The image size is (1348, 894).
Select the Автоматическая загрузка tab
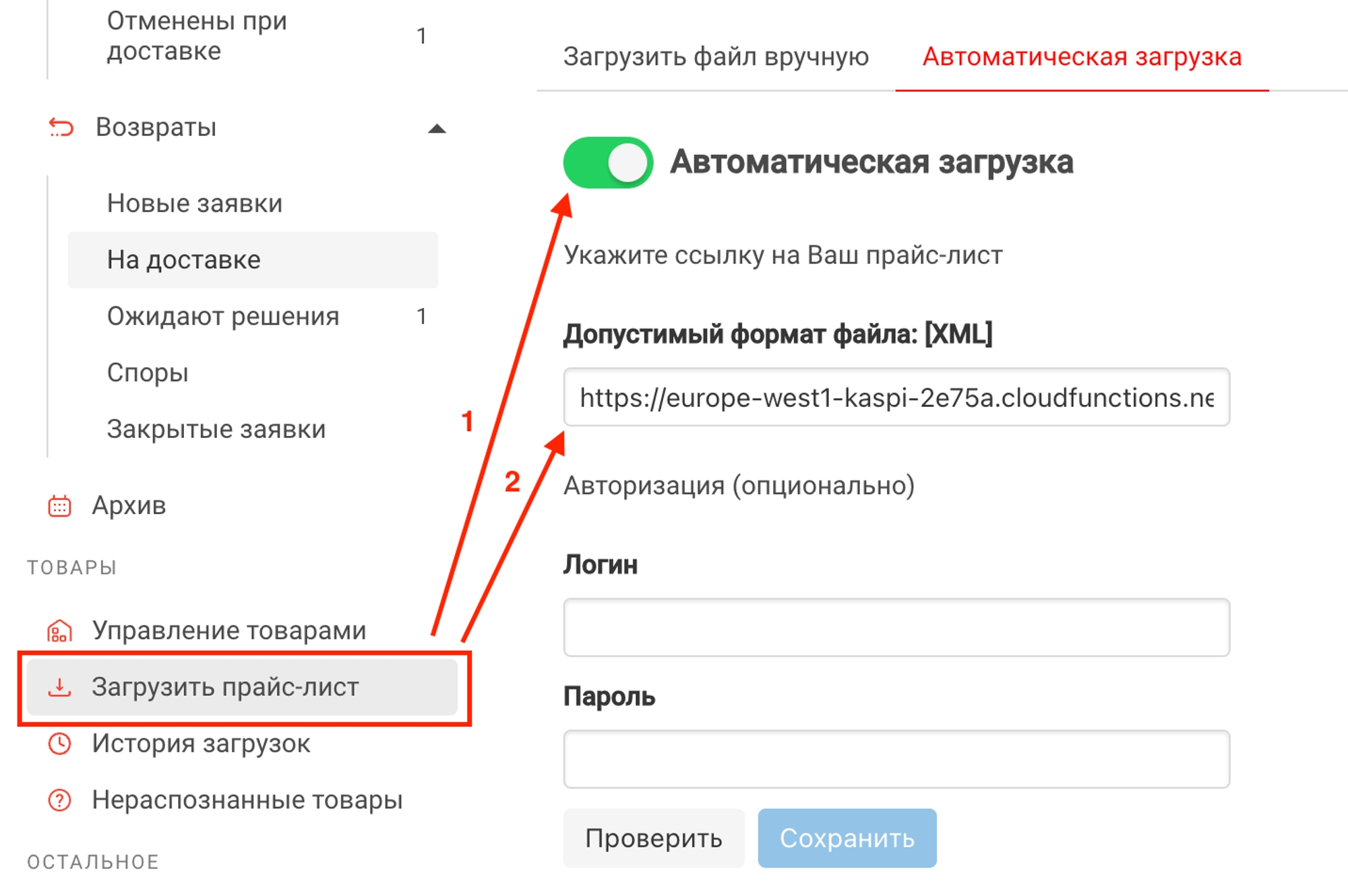coord(1082,57)
